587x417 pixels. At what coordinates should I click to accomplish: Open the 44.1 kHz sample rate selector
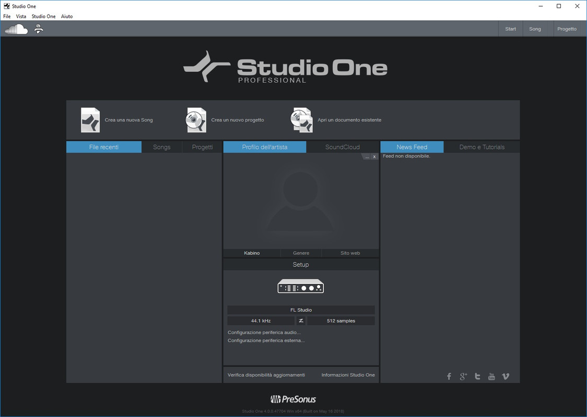(x=261, y=321)
